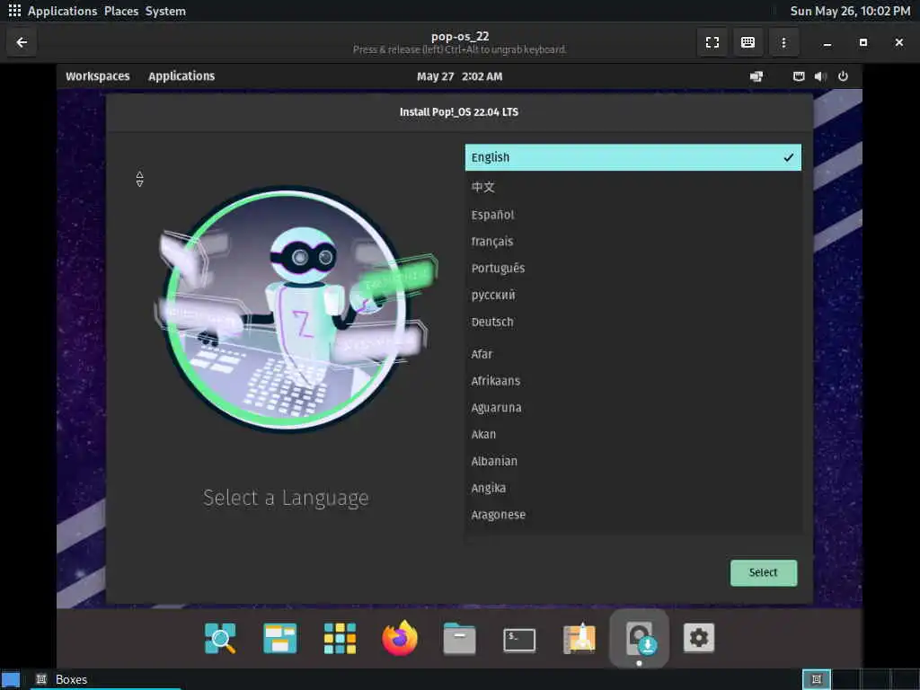Viewport: 920px width, 690px height.
Task: Click the pop-os_22 window title
Action: (x=459, y=36)
